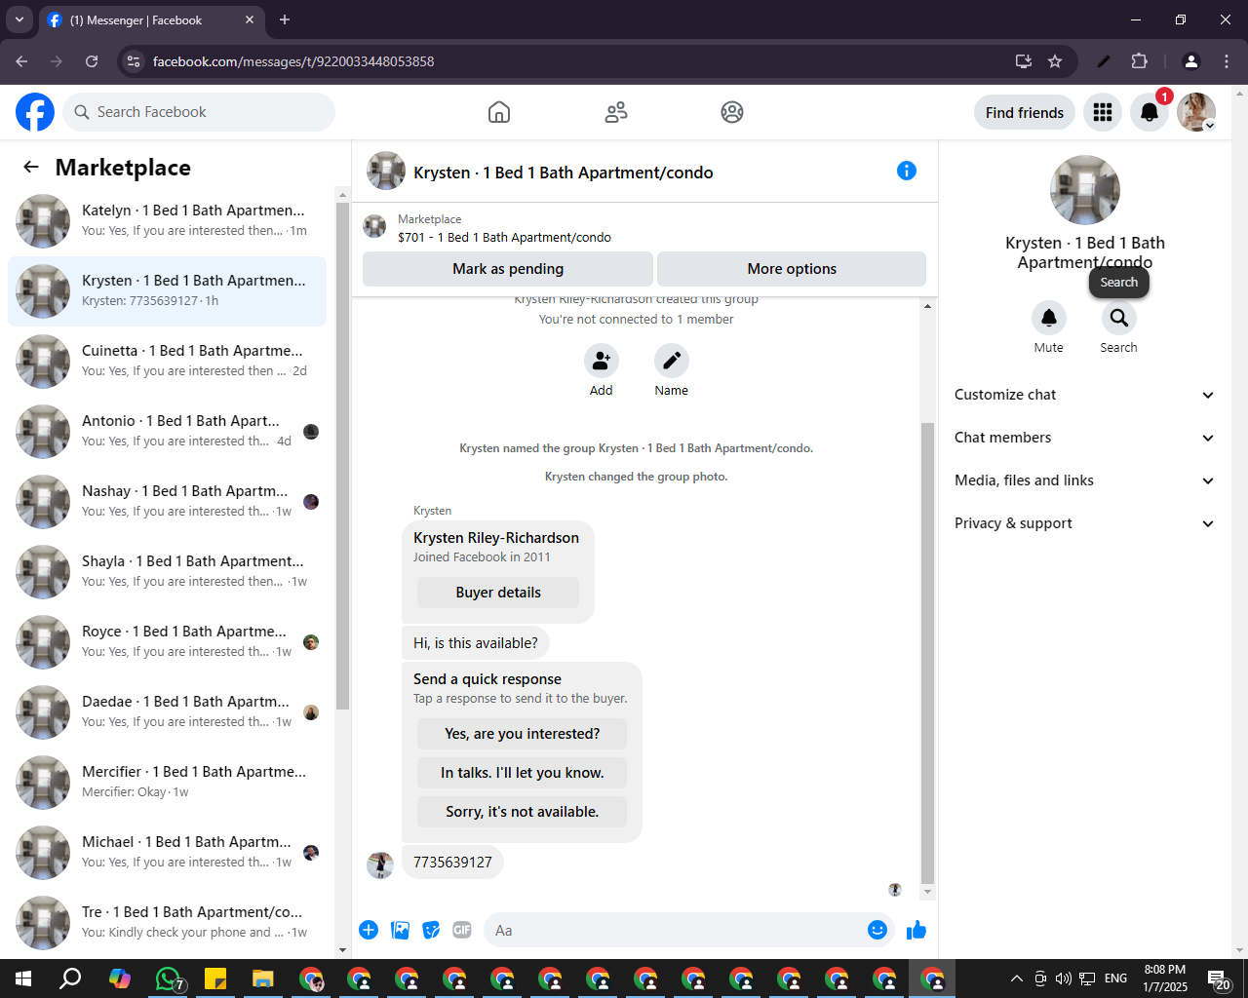Send quick reply "Sorry, it's not available."
This screenshot has height=998, width=1248.
[x=523, y=812]
